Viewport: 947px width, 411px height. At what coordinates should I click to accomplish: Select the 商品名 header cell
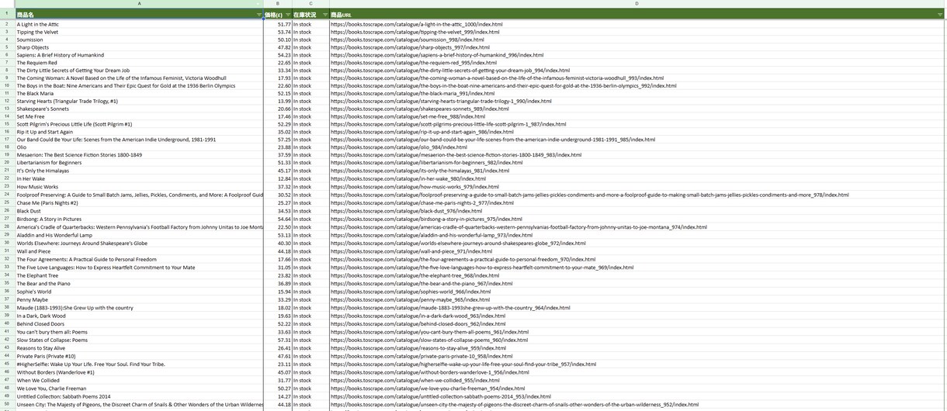click(x=139, y=15)
